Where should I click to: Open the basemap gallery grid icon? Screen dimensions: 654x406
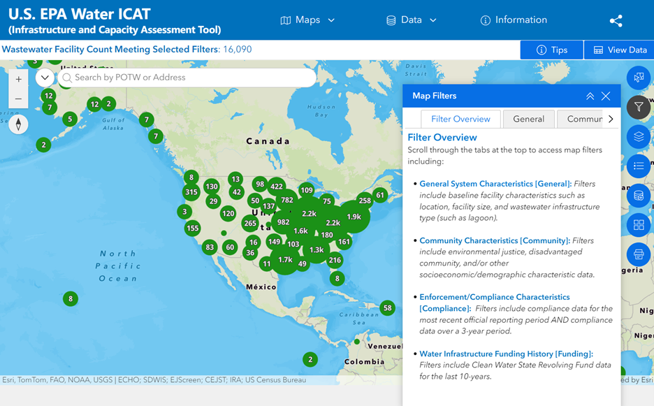(x=638, y=225)
